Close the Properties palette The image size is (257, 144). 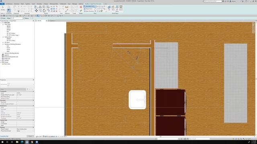(x=33, y=80)
